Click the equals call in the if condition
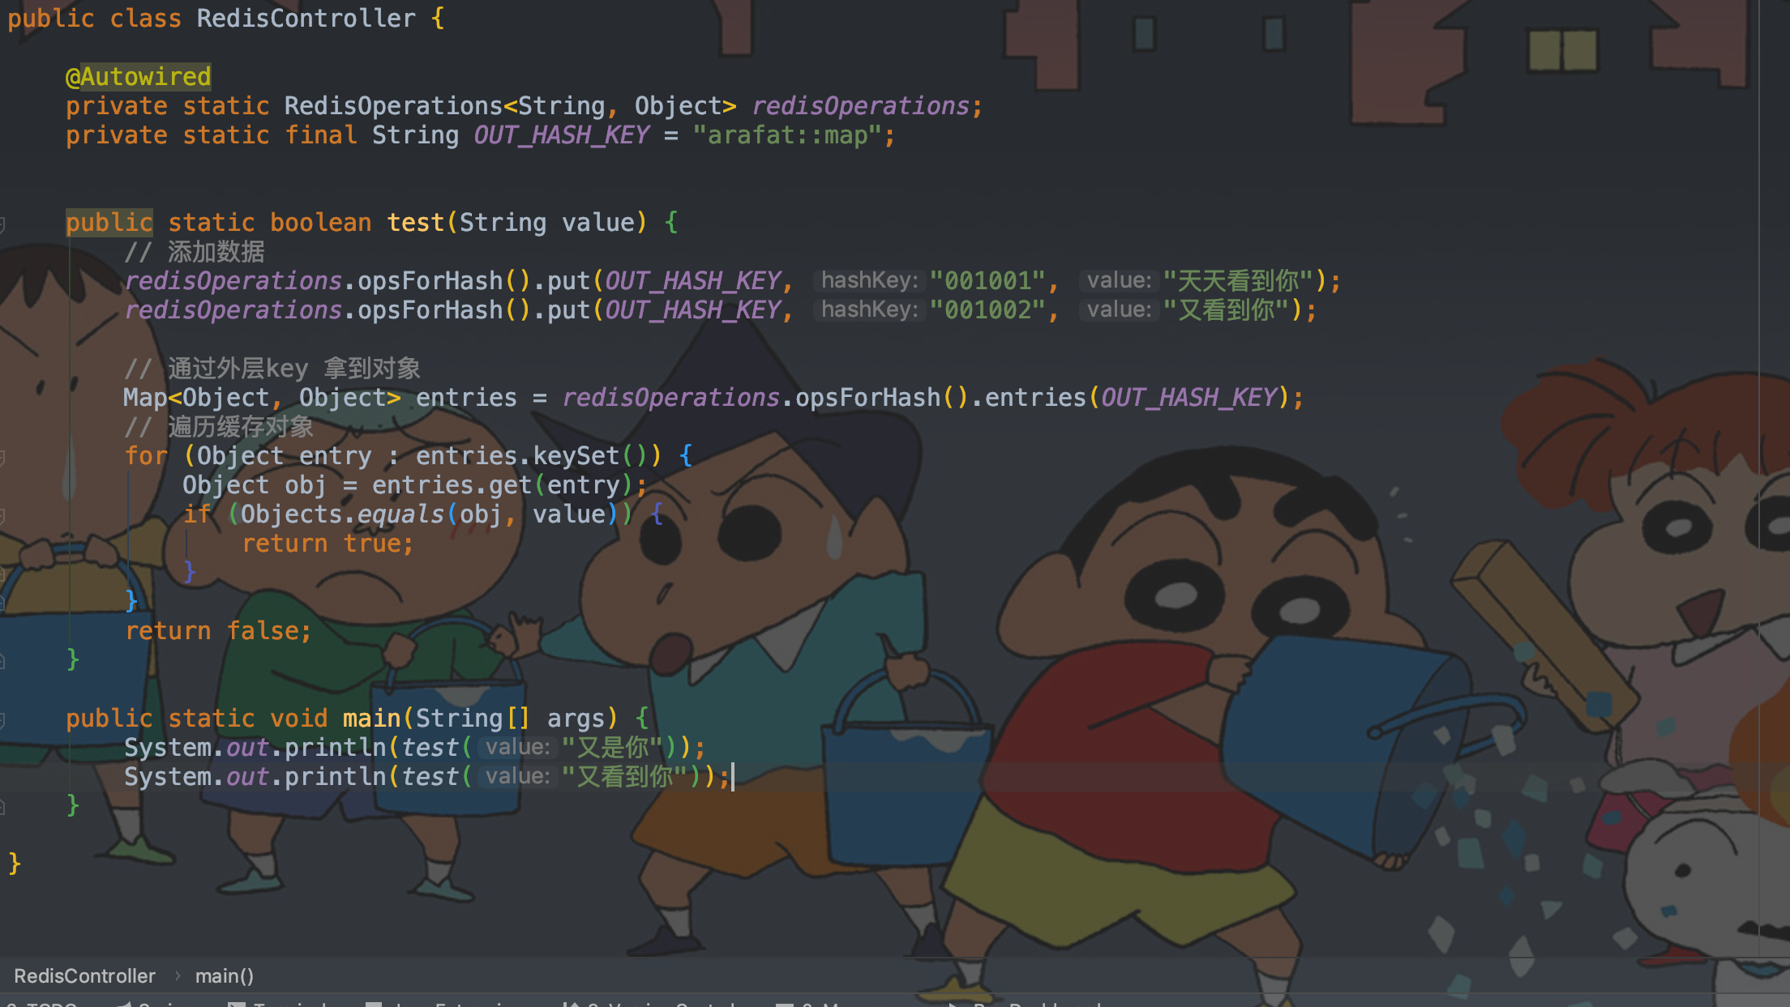Screen dimensions: 1790x1007 400,514
